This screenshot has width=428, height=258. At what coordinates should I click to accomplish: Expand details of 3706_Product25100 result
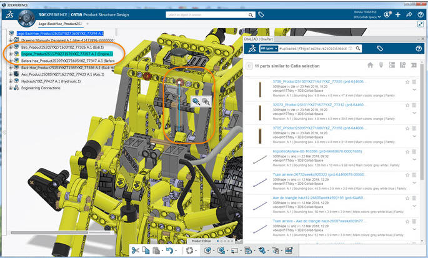click(x=414, y=90)
